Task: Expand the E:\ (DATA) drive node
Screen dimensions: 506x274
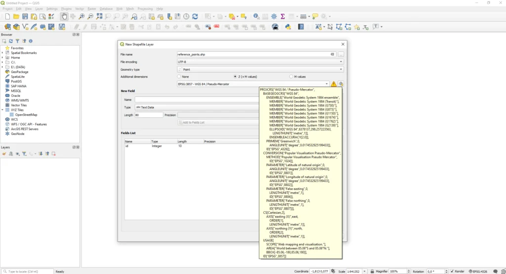Action: [x=2, y=67]
